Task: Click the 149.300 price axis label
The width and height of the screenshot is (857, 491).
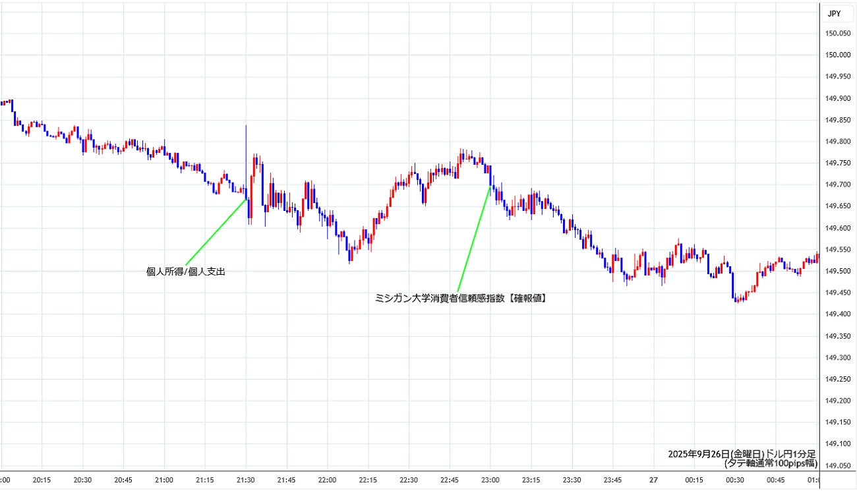Action: point(838,359)
